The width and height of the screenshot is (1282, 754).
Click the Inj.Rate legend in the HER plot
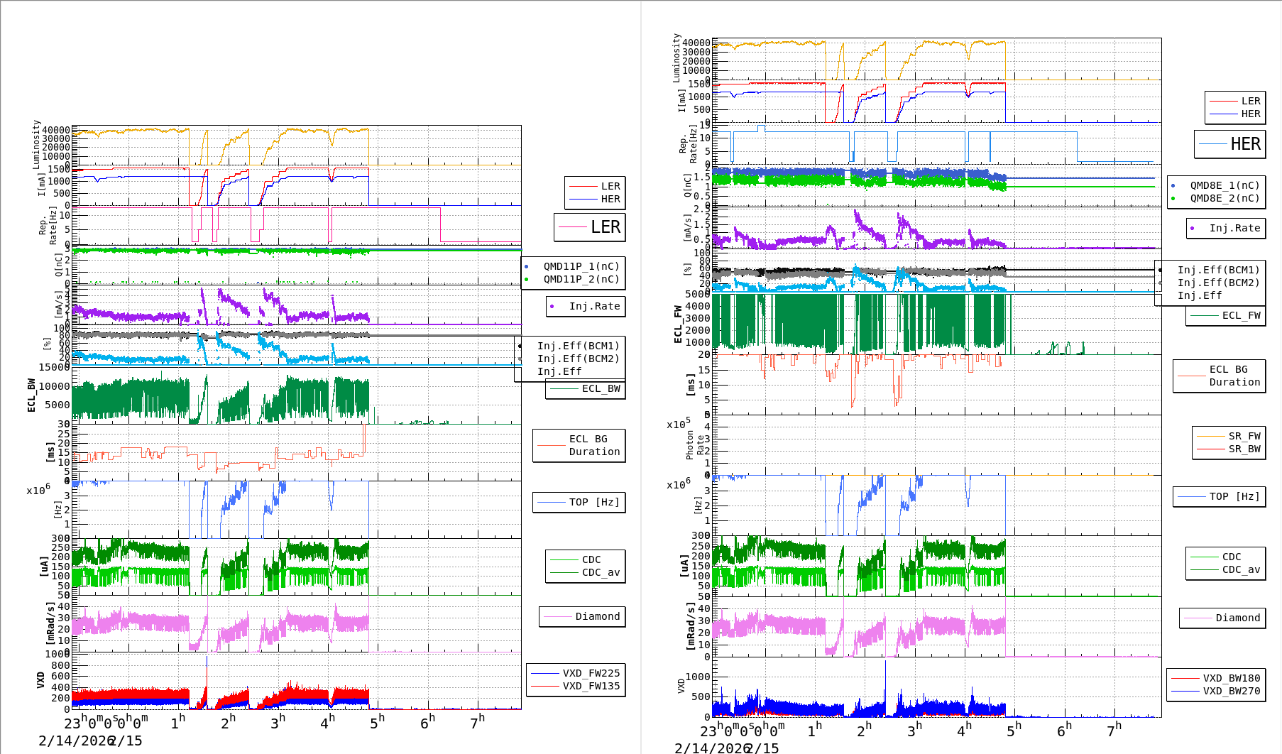(x=1234, y=228)
